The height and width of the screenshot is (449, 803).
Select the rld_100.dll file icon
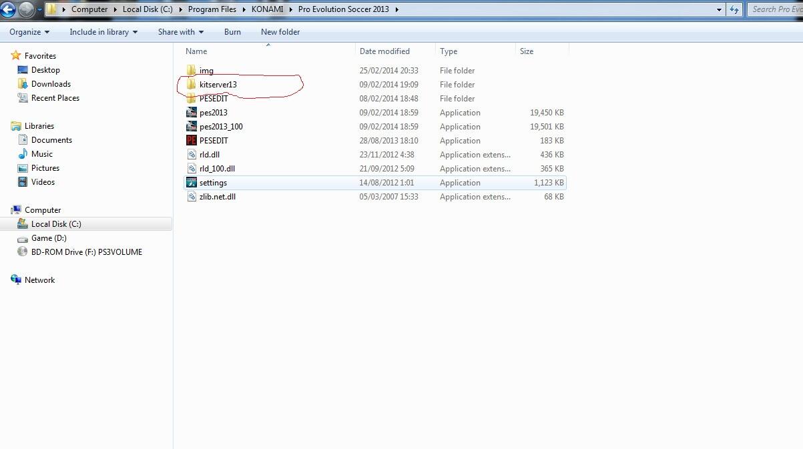click(x=192, y=168)
